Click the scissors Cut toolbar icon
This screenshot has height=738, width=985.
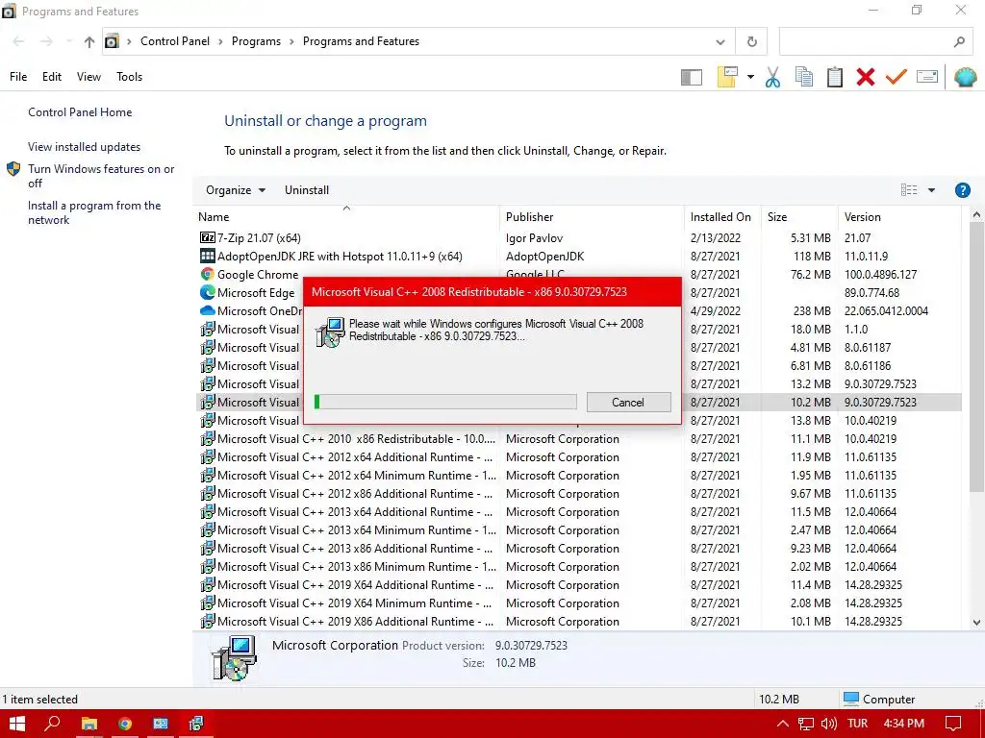(x=772, y=77)
